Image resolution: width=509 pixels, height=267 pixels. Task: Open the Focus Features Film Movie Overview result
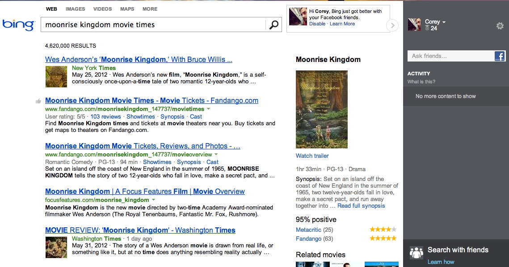pos(145,191)
